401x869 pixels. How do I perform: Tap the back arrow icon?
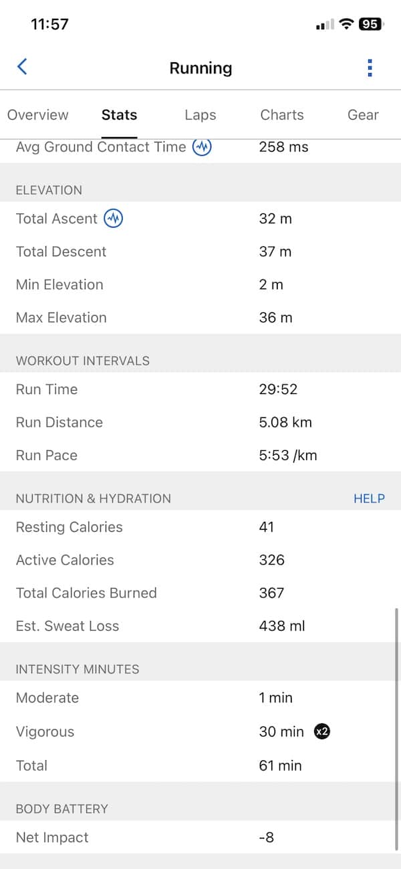(x=22, y=67)
